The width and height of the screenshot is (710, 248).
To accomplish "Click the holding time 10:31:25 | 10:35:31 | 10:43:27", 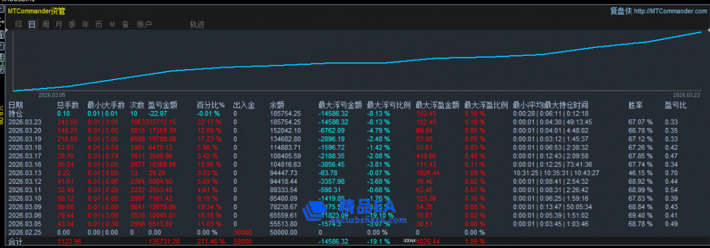I will [x=556, y=173].
